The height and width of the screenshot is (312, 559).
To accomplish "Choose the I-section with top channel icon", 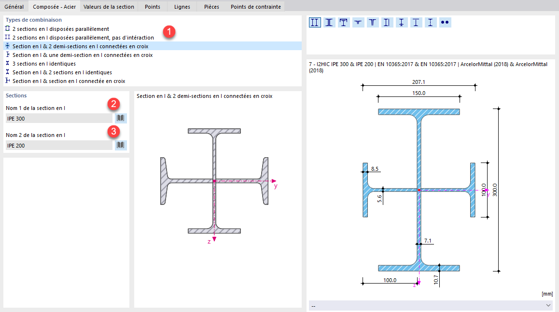I will click(x=344, y=23).
